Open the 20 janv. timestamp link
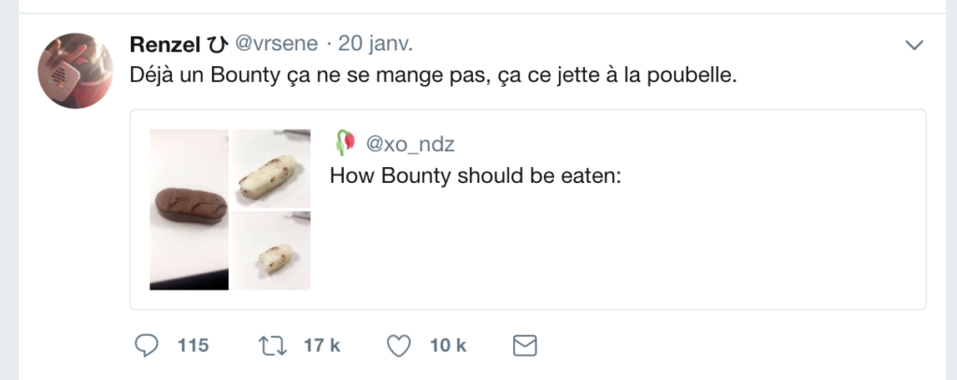 (376, 44)
